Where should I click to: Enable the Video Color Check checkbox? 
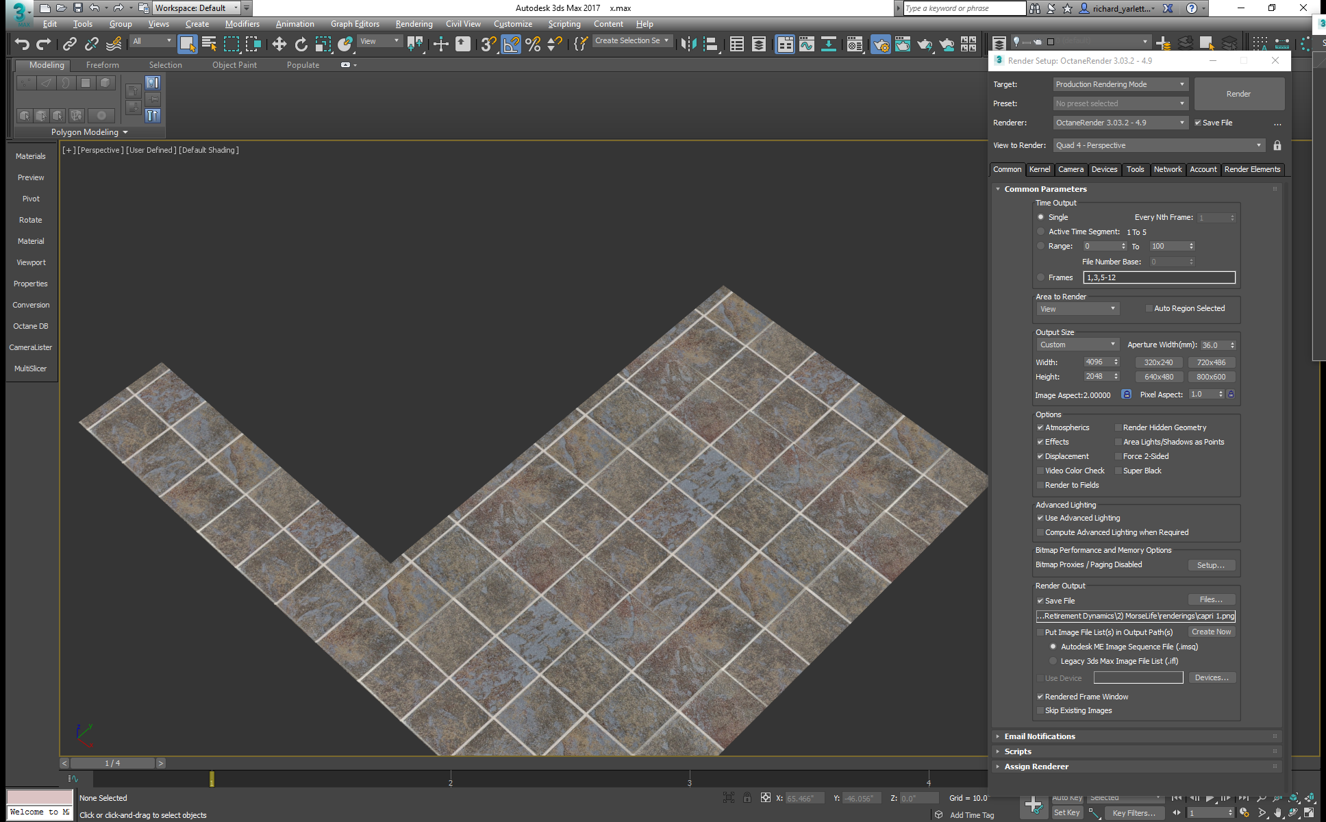(x=1040, y=471)
